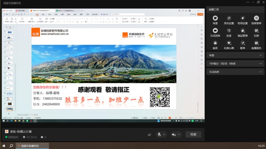Toggle the screen share lock icon
This screenshot has height=149, width=266.
[x=149, y=135]
